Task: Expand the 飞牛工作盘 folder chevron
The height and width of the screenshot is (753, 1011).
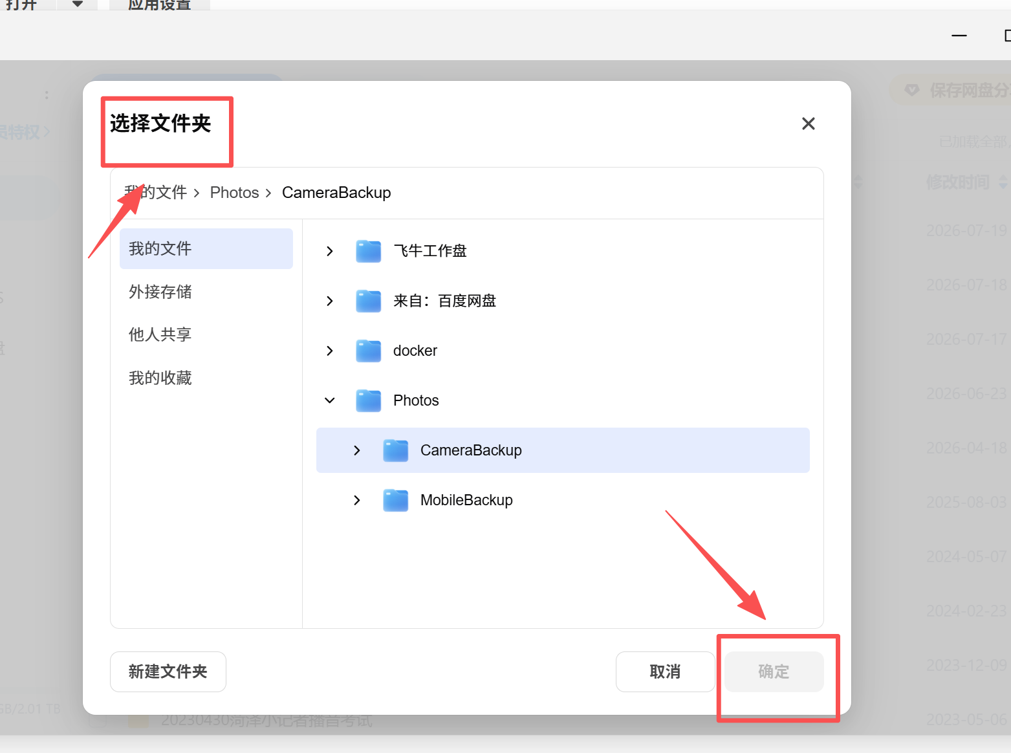Action: 330,251
